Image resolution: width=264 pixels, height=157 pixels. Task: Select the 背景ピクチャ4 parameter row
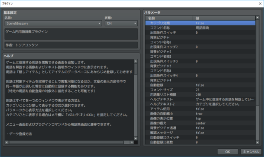point(200,80)
